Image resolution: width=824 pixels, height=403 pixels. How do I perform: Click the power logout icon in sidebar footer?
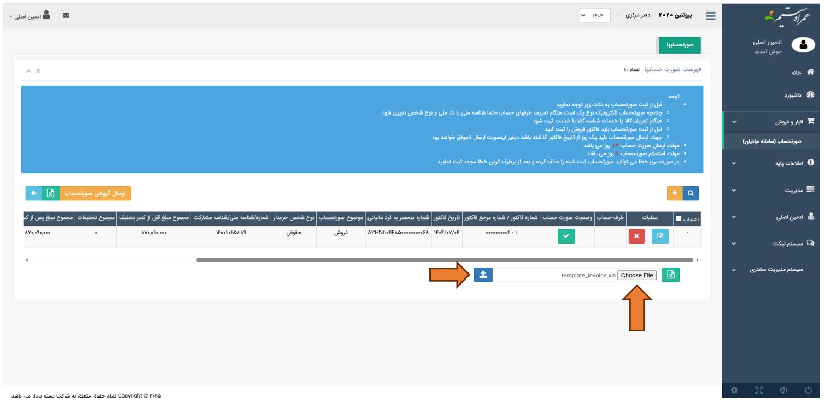(808, 390)
